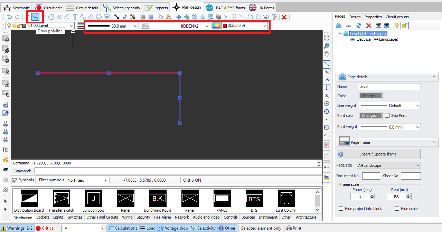Viewport: 442px width, 232px height.
Task: Switch to the Circuit details tab
Action: [x=82, y=8]
